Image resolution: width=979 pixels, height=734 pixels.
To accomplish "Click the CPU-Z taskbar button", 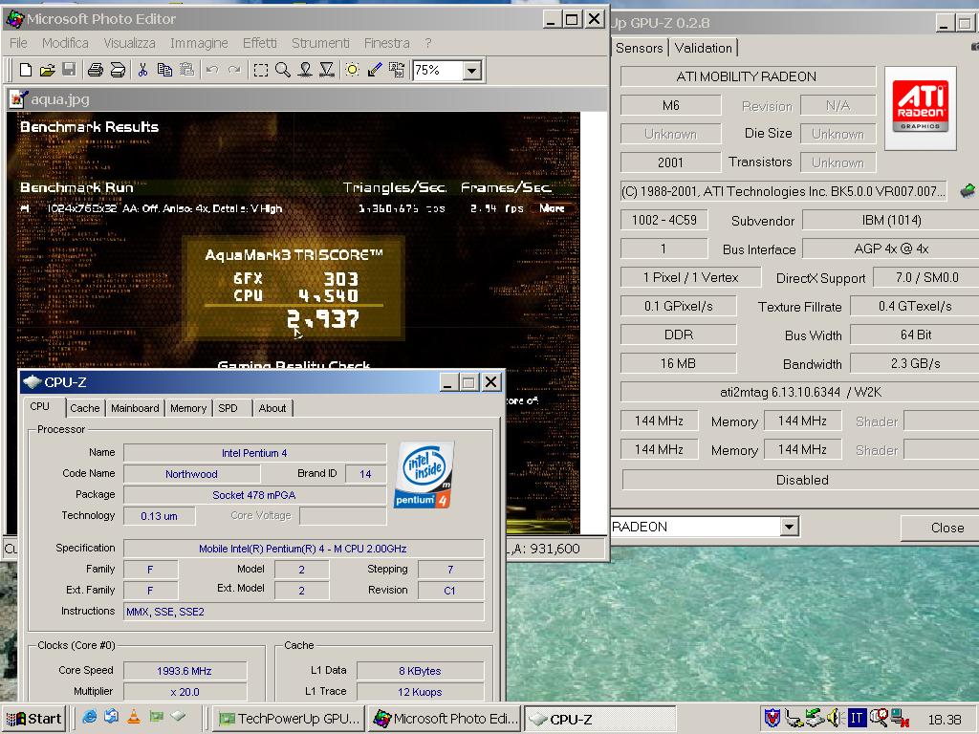I will pos(600,719).
